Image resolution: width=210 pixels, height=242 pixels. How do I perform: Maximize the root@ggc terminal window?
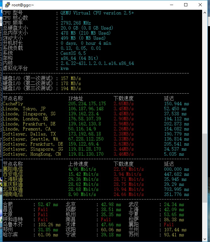point(186,5)
